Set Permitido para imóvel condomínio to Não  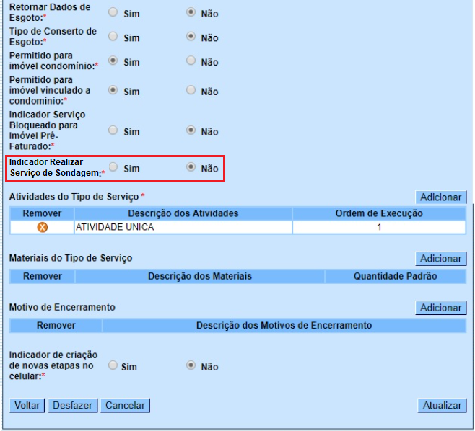(191, 61)
